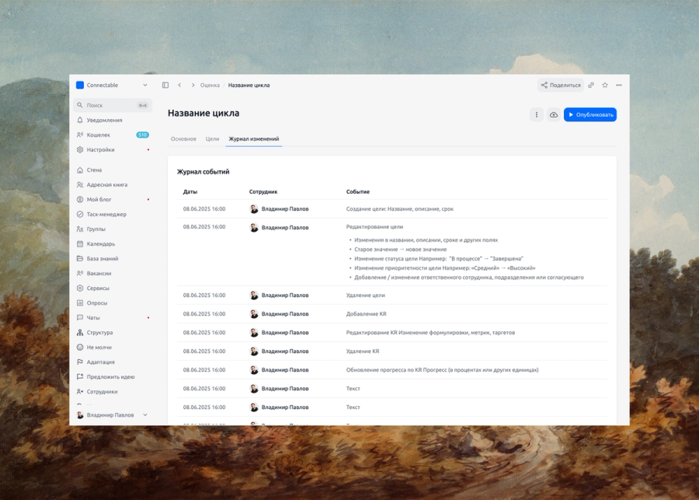Image resolution: width=699 pixels, height=500 pixels.
Task: Copy link using the chain icon
Action: coord(591,85)
